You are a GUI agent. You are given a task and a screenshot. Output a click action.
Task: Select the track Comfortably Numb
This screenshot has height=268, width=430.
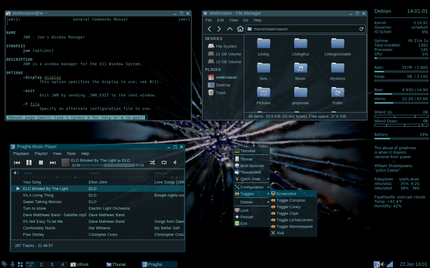coord(98,228)
